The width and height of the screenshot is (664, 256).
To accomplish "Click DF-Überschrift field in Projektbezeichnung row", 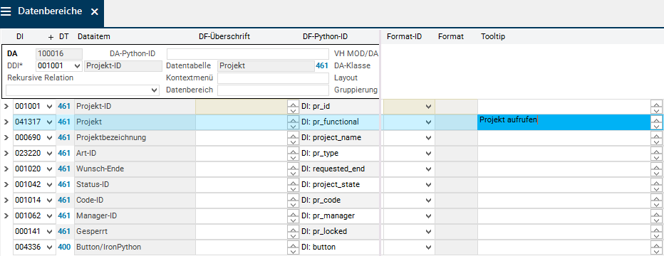I will 242,138.
